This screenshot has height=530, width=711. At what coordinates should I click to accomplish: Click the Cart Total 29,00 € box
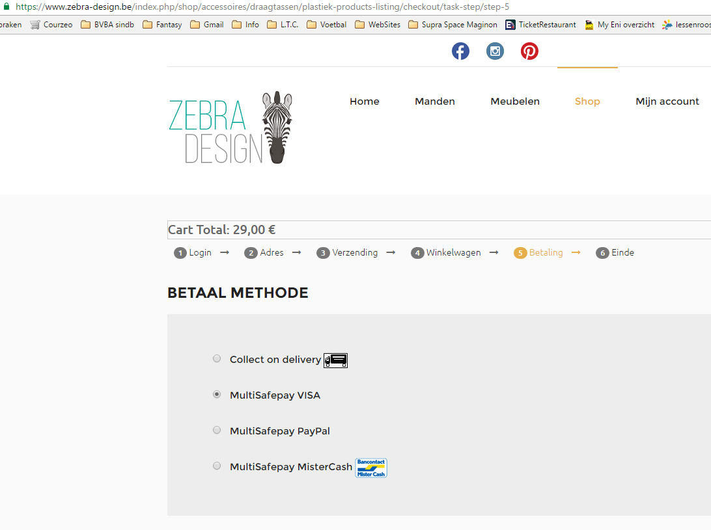[x=439, y=230]
